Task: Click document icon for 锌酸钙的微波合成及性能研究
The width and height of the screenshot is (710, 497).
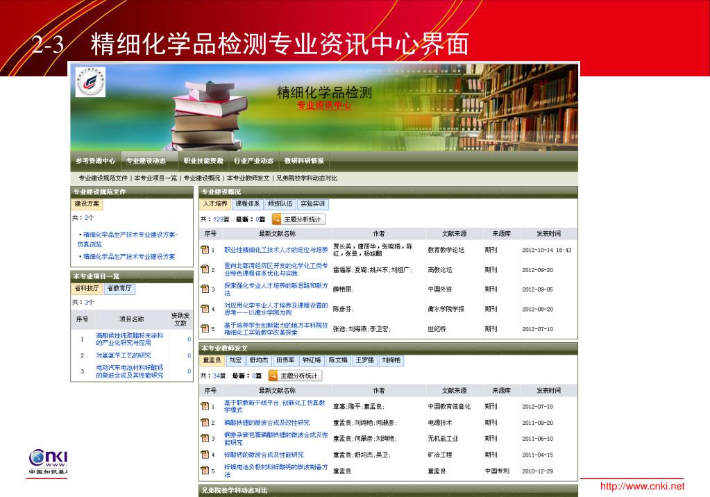Action: click(x=205, y=455)
